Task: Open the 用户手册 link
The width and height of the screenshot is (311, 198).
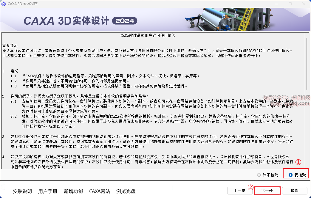Action: point(48,191)
